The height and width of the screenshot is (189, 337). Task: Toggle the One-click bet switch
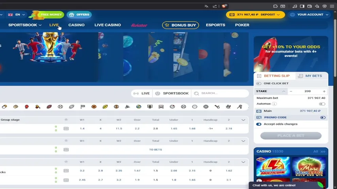click(x=259, y=83)
